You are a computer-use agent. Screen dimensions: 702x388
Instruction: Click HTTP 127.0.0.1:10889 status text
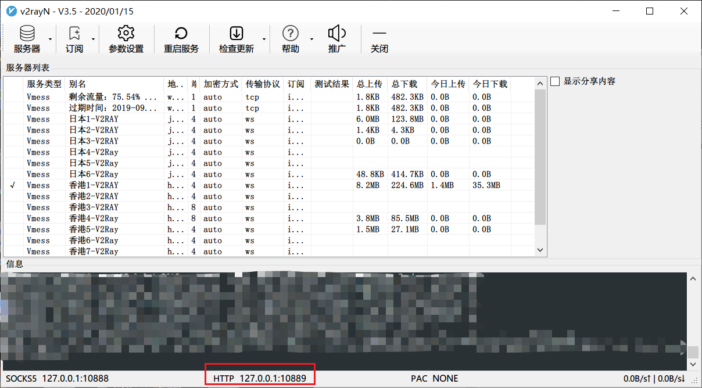pyautogui.click(x=260, y=378)
